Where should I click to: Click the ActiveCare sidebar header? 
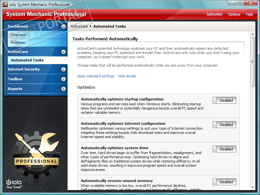37,52
